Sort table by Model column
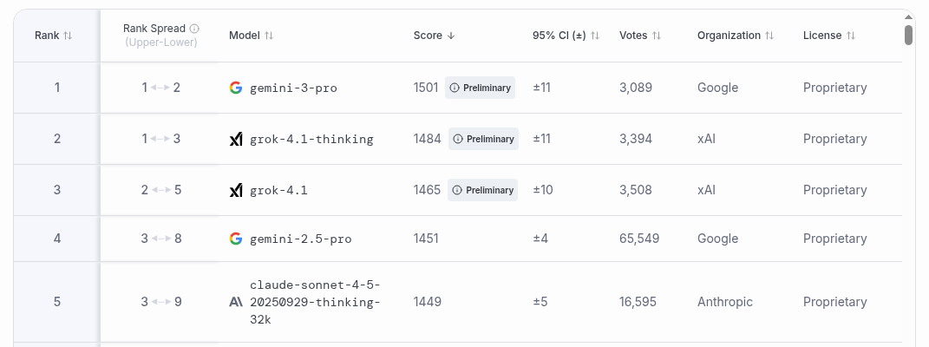The width and height of the screenshot is (929, 347). (269, 36)
